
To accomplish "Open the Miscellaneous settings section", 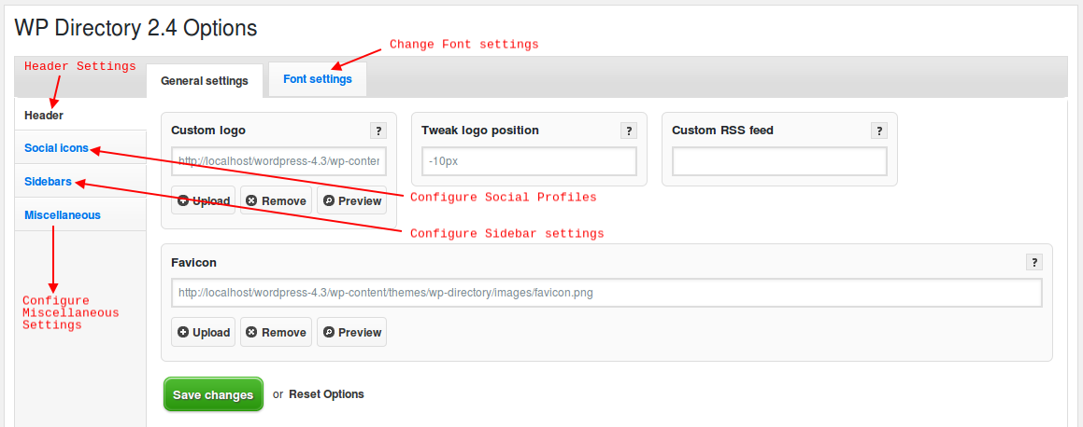I will click(63, 214).
